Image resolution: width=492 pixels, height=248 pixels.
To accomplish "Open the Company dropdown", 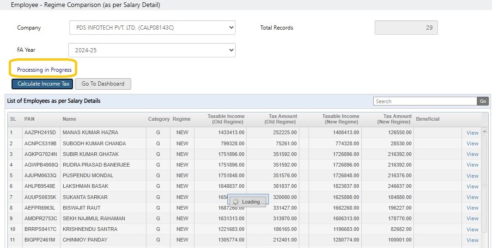I will [x=152, y=28].
